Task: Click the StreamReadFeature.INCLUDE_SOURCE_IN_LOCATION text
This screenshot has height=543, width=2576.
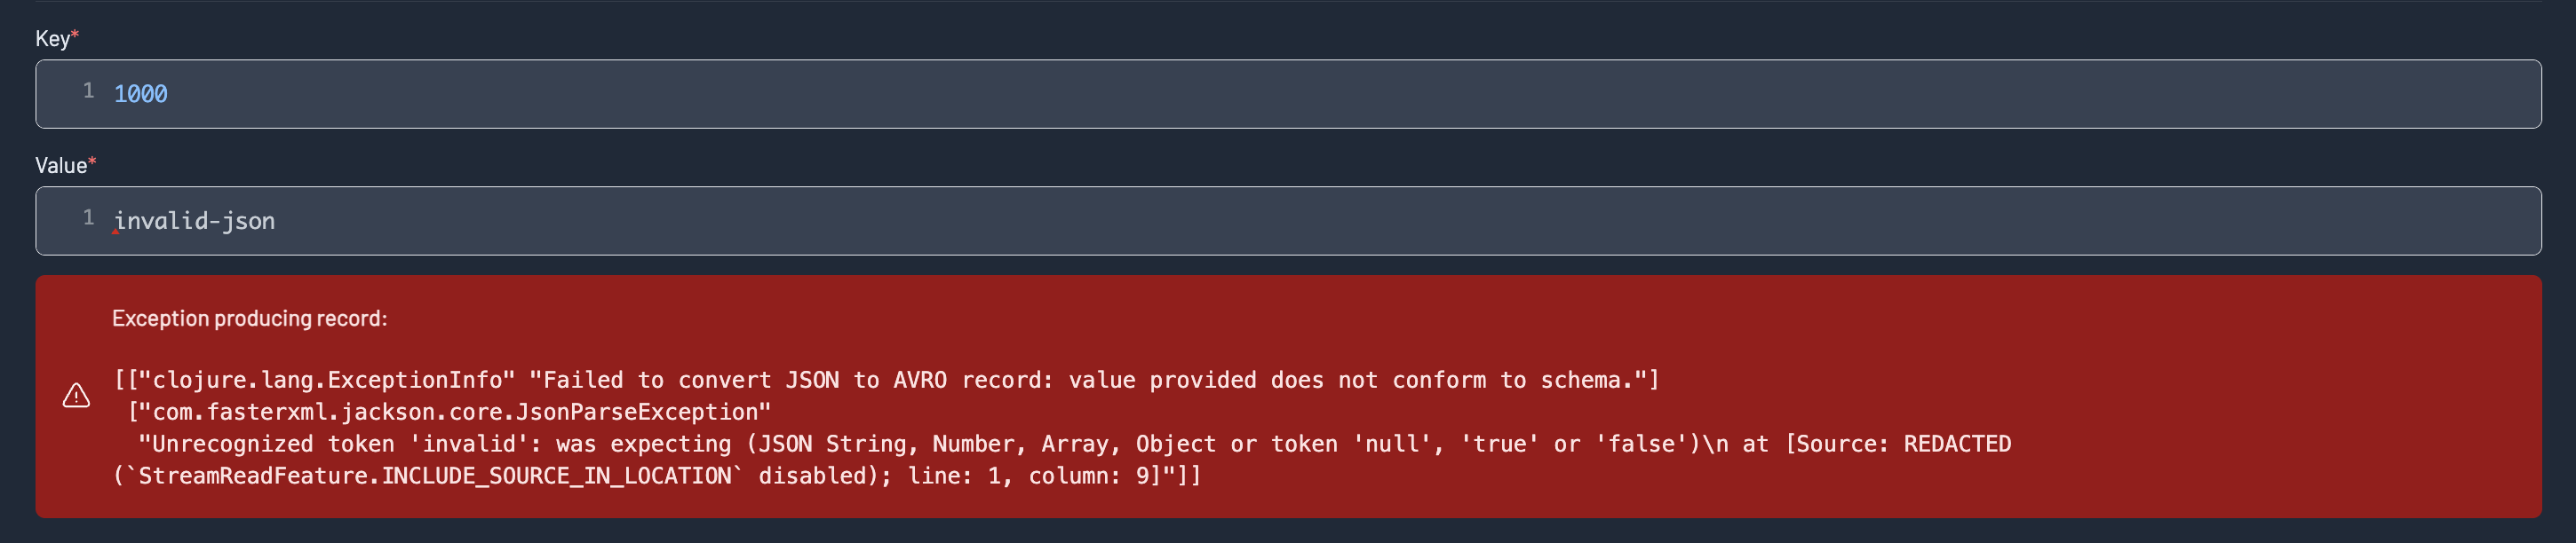Action: 435,476
